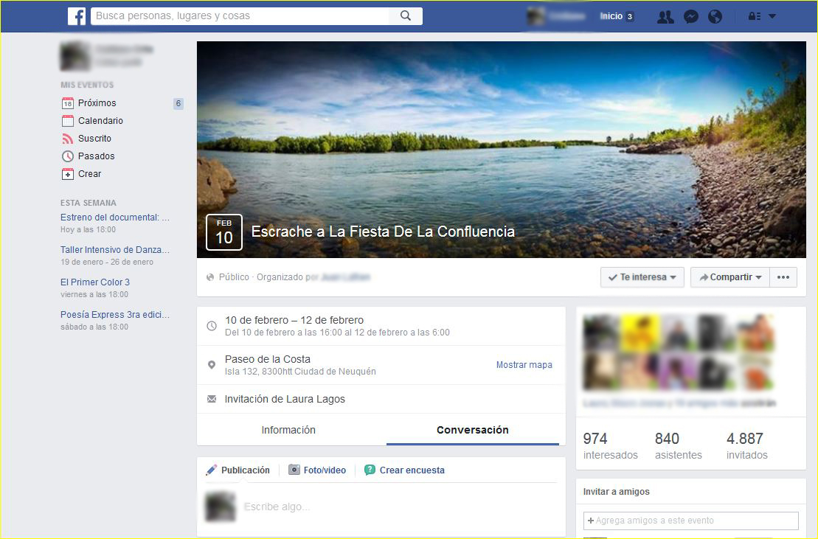Open friend requests icon

[x=665, y=16]
